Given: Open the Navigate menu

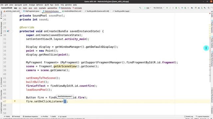Looking at the screenshot, I should click(x=18, y=5).
